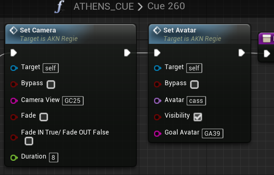Click Set Avatar output execution pin
The height and width of the screenshot is (175, 274).
click(x=241, y=53)
